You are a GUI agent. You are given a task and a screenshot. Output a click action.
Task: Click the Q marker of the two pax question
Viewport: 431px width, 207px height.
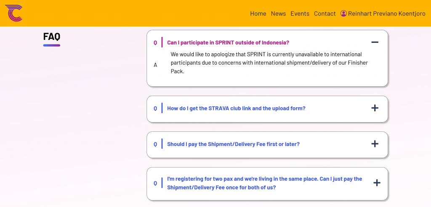pos(155,183)
